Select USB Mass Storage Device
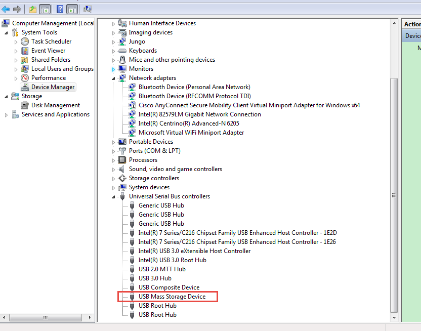Viewport: 421px width, 331px height. click(x=172, y=297)
